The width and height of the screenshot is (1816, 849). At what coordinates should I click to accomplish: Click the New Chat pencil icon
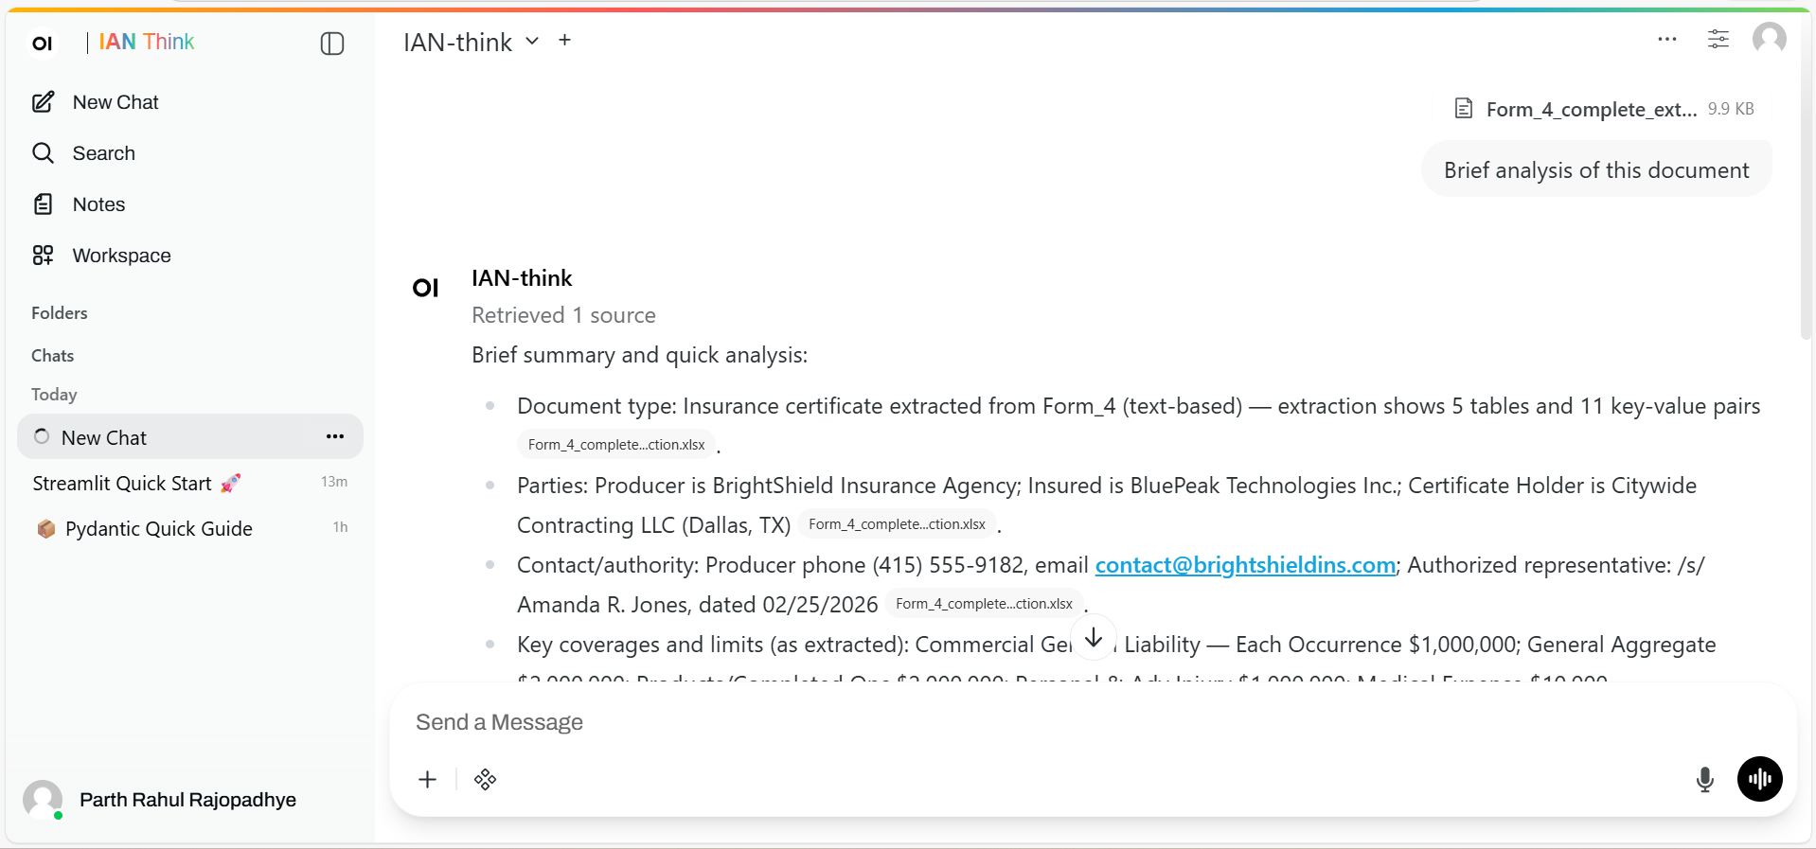tap(43, 102)
